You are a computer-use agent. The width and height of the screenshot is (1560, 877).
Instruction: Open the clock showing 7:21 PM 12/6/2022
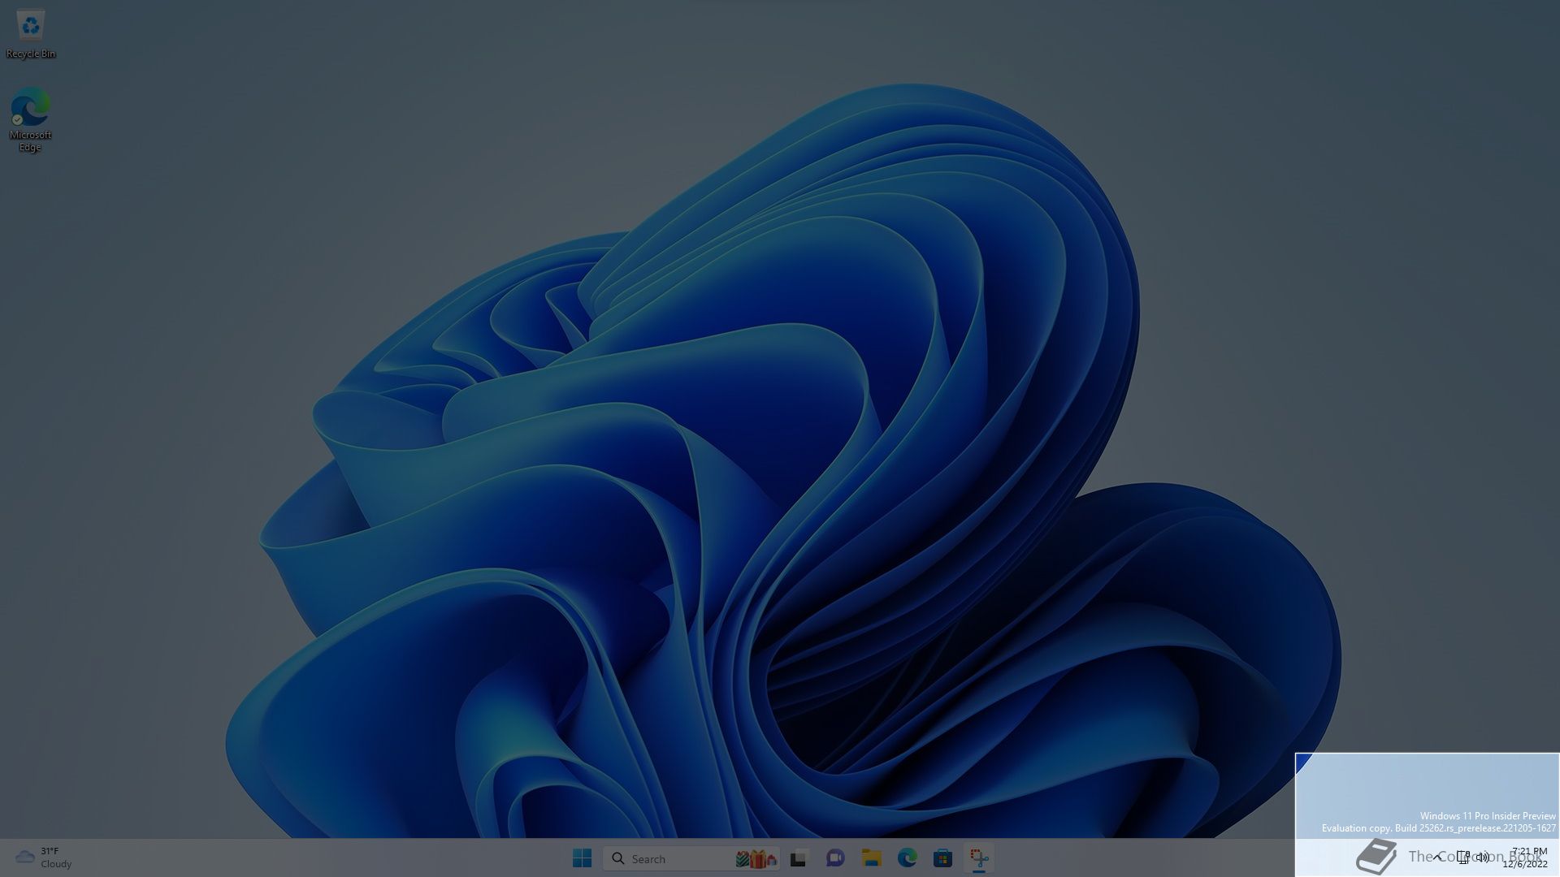[1525, 858]
